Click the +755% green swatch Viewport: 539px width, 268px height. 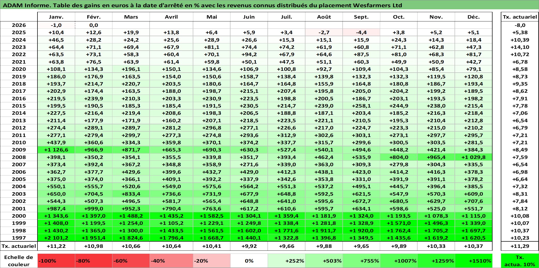click(361, 261)
